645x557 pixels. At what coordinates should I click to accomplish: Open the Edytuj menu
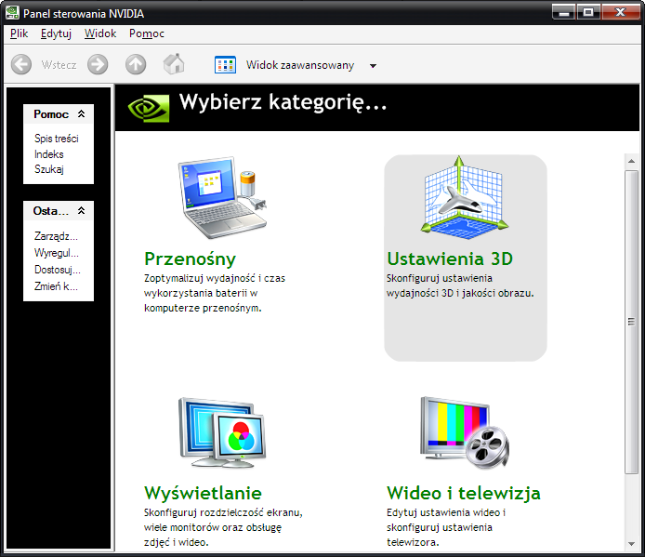point(56,33)
